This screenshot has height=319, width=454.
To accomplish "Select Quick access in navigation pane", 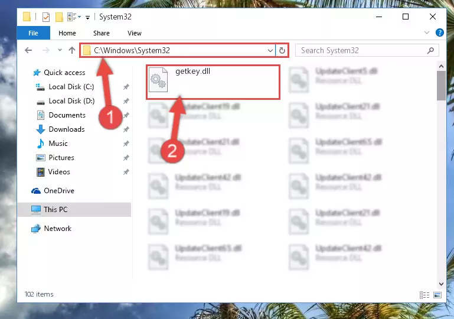I will [64, 73].
